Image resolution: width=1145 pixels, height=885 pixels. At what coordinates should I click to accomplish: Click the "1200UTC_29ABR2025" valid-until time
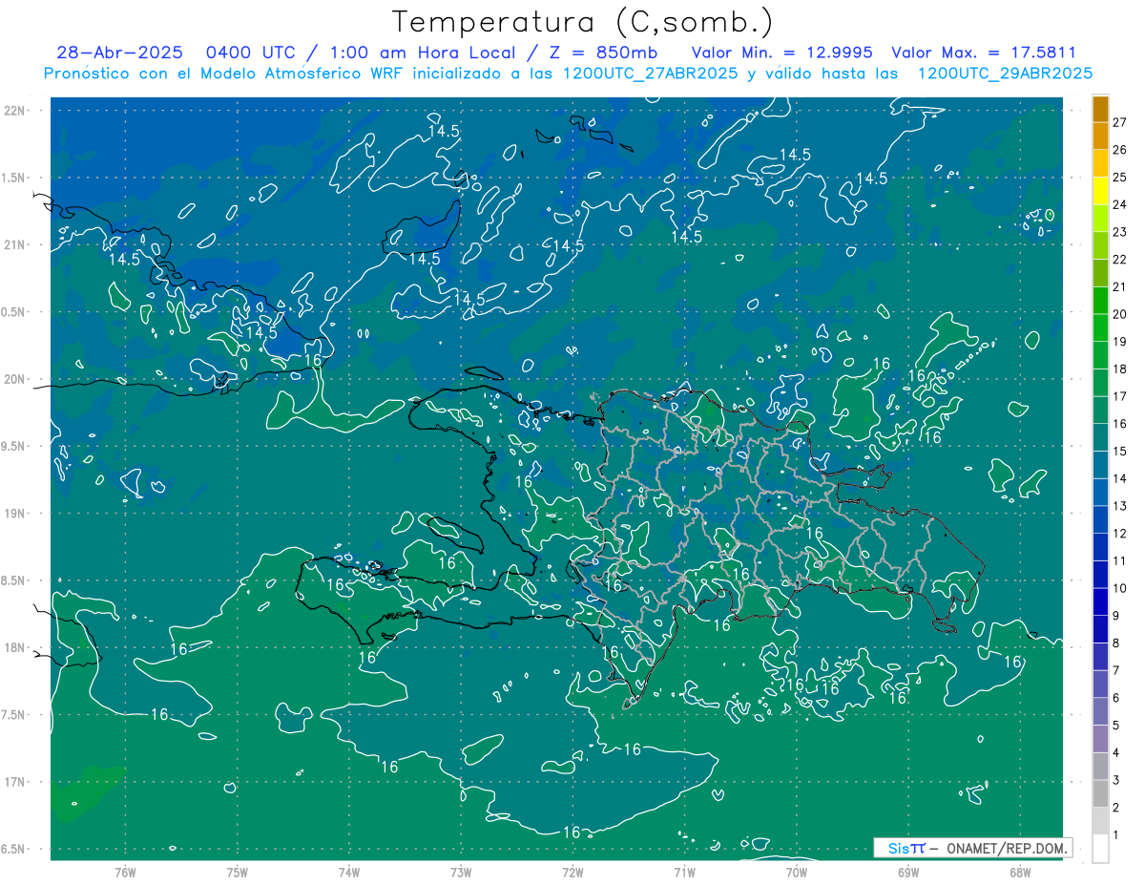(x=1004, y=74)
